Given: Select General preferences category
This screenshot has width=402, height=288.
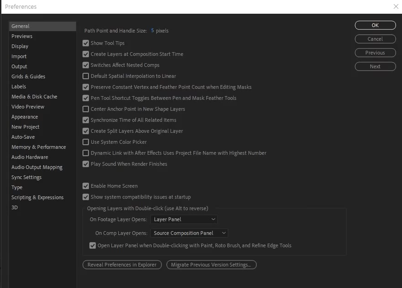Looking at the screenshot, I should pyautogui.click(x=43, y=26).
